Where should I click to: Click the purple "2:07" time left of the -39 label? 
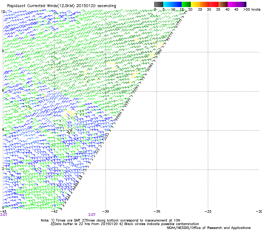click(x=92, y=215)
